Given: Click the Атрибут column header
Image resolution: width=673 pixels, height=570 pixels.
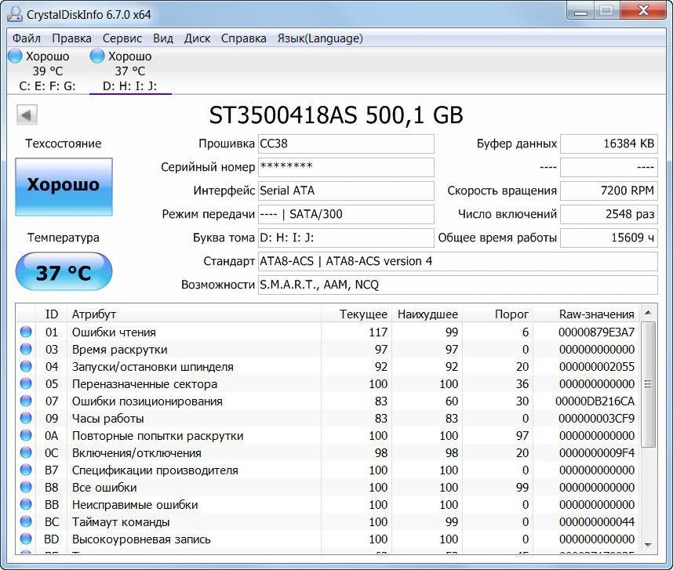Looking at the screenshot, I should pyautogui.click(x=194, y=314).
